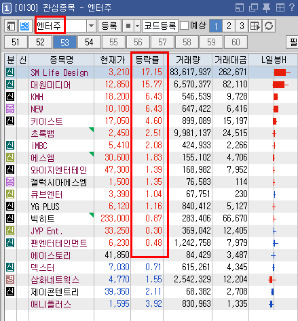This screenshot has height=321, width=298.
Task: Click the 9,981,137 volume cell
Action: point(192,133)
